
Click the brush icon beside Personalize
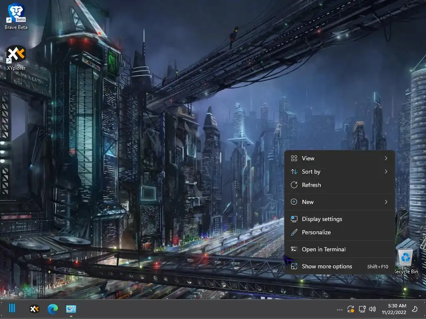294,232
